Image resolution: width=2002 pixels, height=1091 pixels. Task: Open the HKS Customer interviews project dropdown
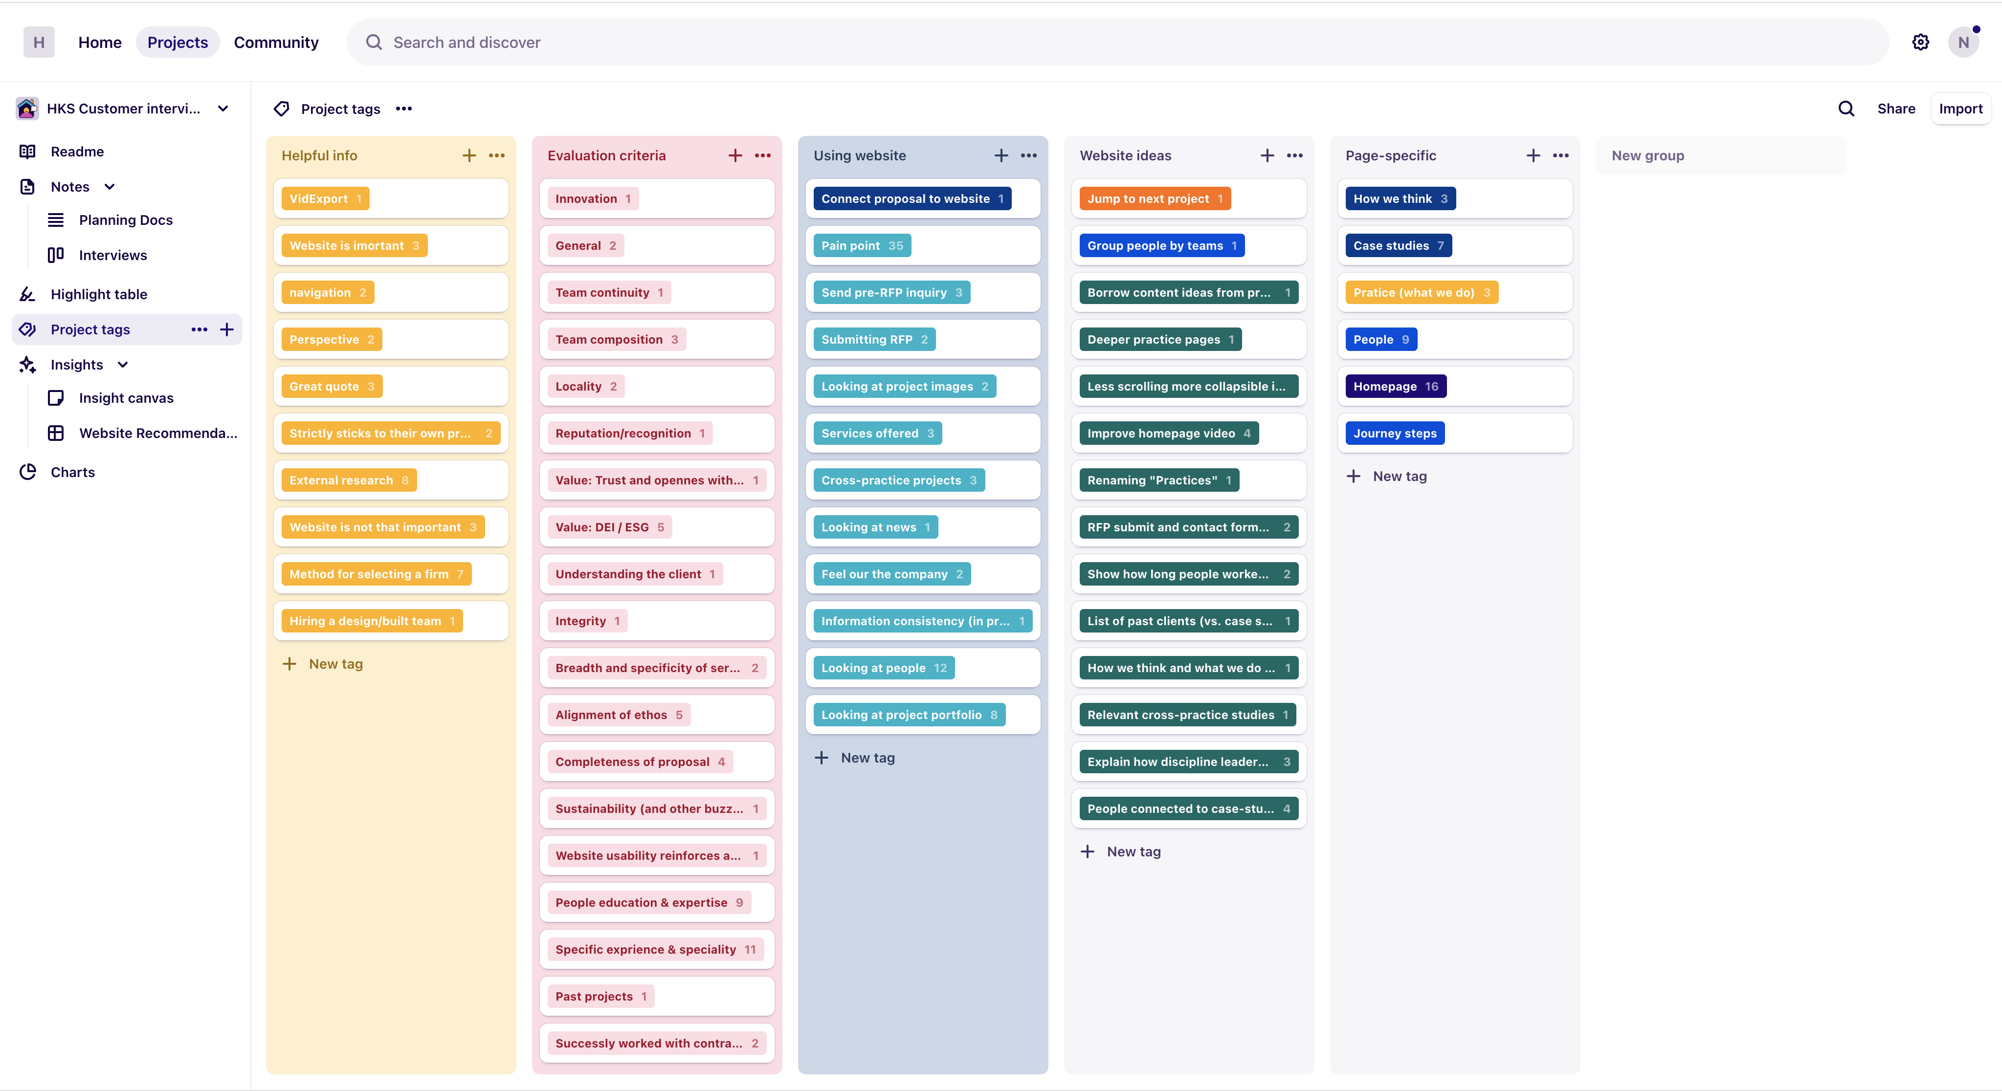click(x=223, y=109)
